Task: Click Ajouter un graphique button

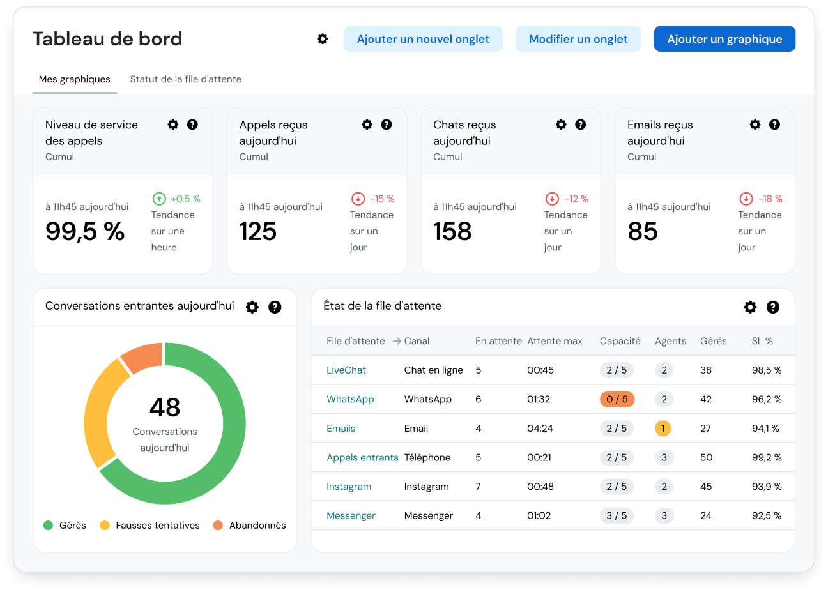Action: [x=724, y=39]
